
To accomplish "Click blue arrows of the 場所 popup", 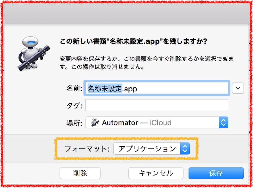I will [x=223, y=122].
